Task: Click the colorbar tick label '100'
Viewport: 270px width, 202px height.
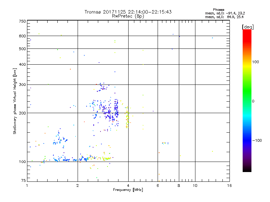Action: pyautogui.click(x=255, y=62)
